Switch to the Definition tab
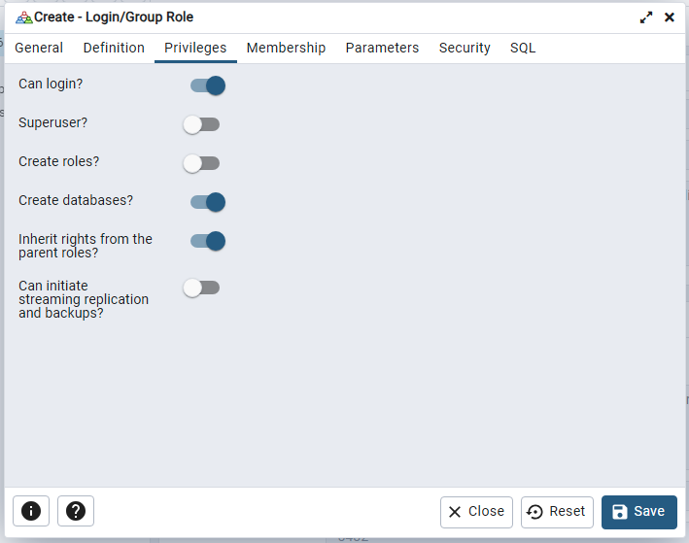 (x=114, y=48)
